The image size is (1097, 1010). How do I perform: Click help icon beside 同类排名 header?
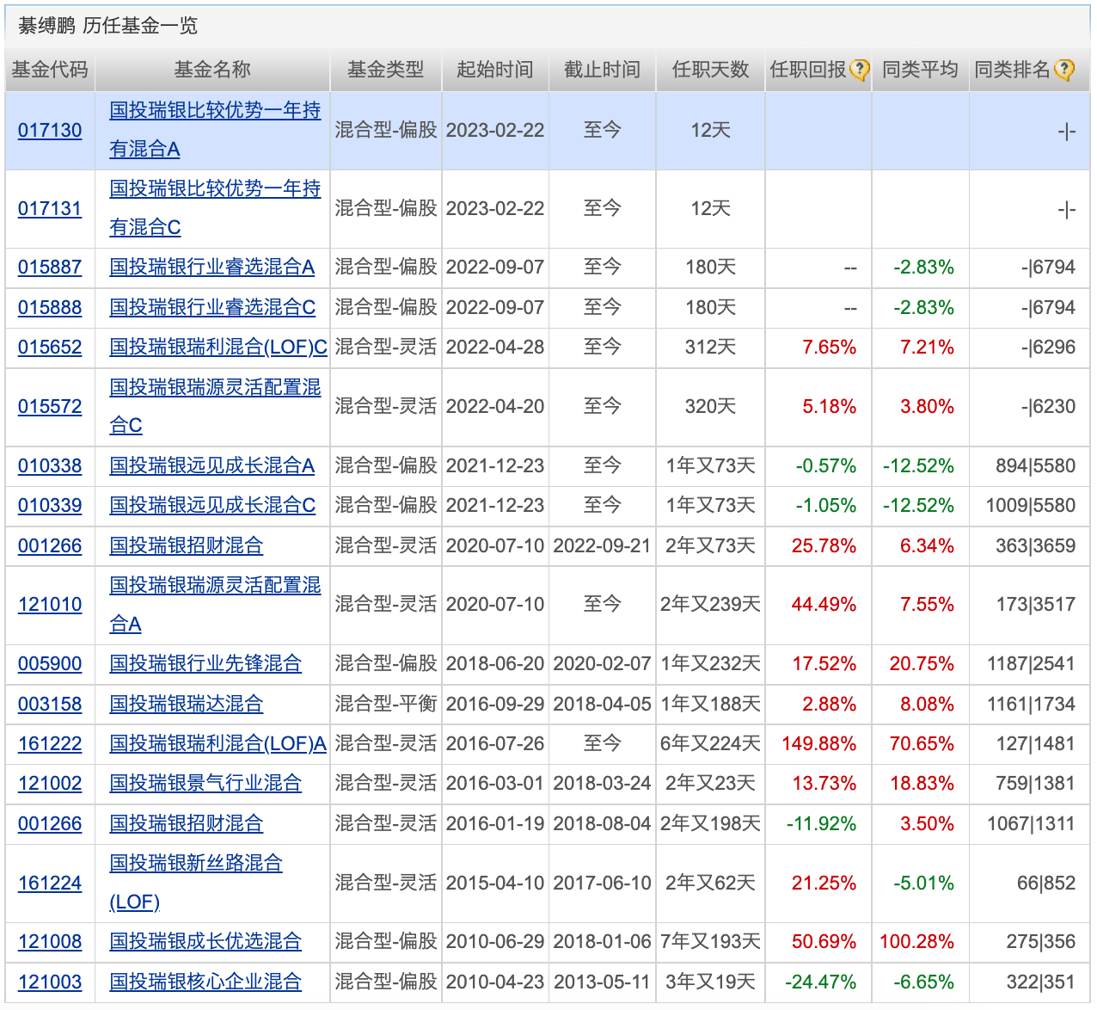[1063, 71]
